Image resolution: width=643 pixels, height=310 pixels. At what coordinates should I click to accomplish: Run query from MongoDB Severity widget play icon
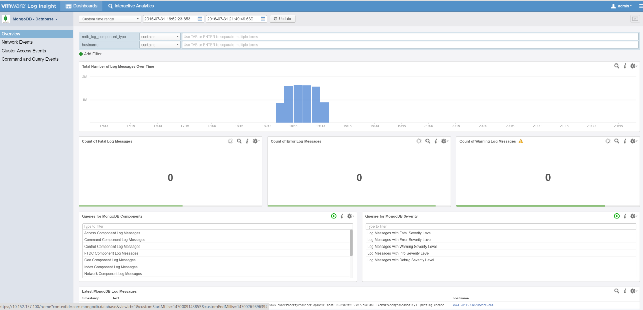(x=617, y=216)
